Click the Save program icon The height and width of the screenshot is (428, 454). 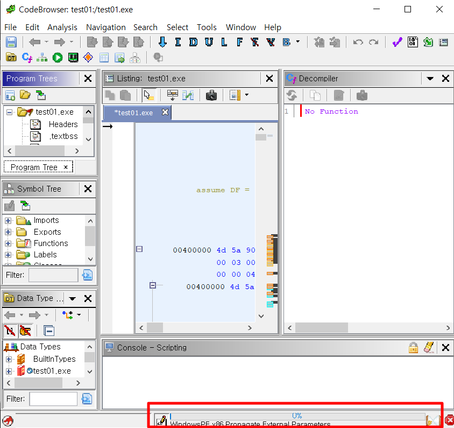pos(11,41)
